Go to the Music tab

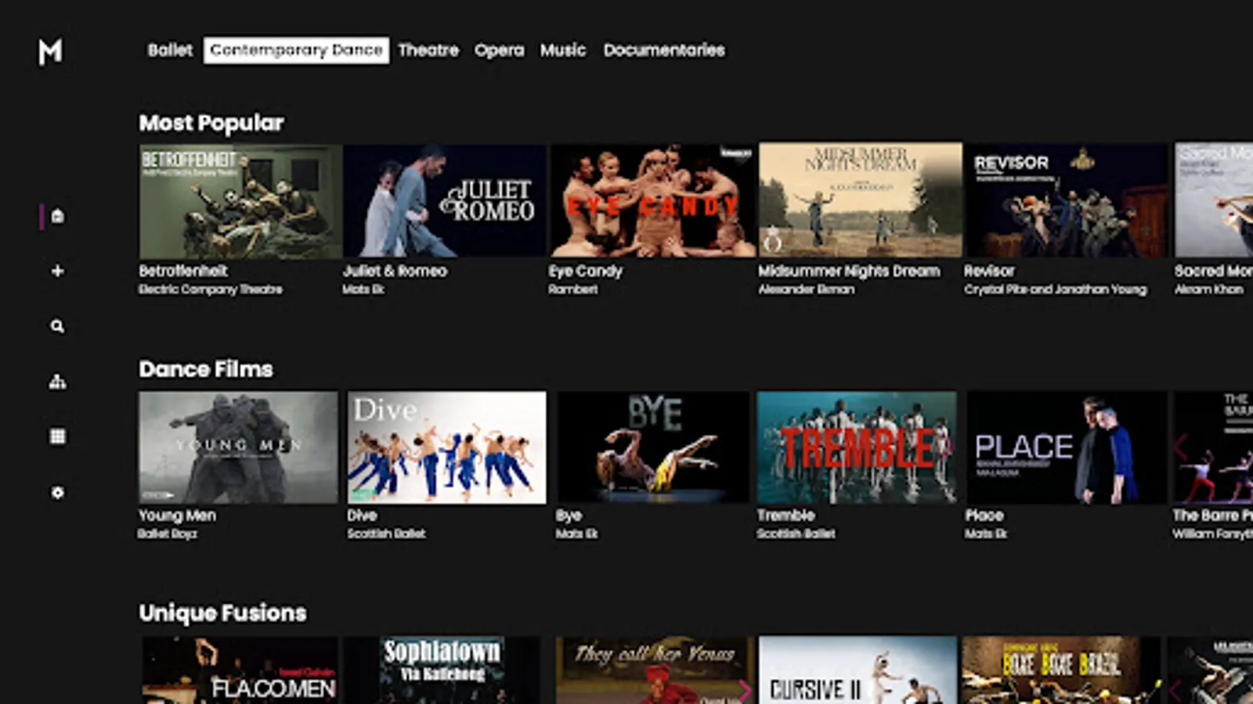563,50
